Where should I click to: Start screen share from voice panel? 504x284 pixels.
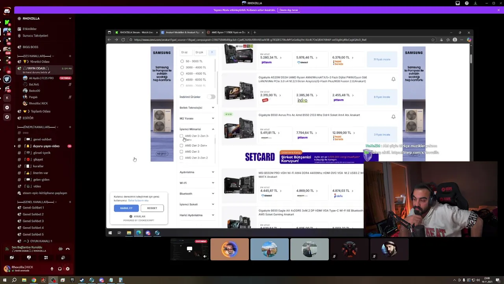coord(29,258)
